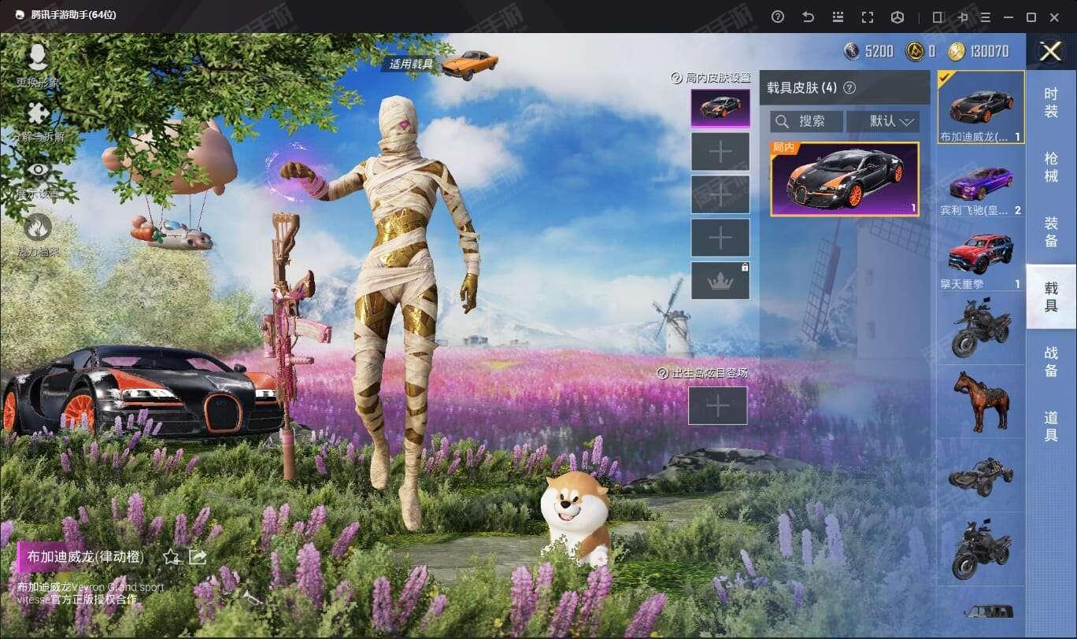Click the orange car icon beside 适用载具
This screenshot has width=1077, height=639.
click(469, 64)
